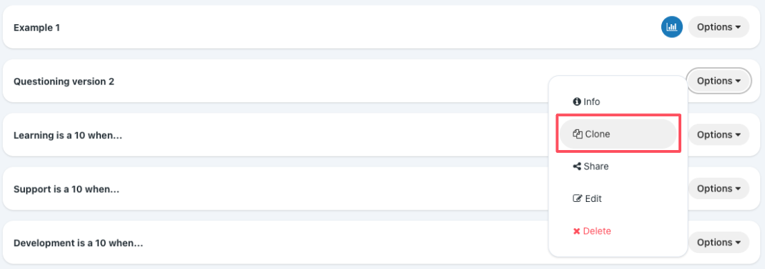This screenshot has width=765, height=269.
Task: Click the blue chart results icon for Example 1
Action: (x=672, y=27)
